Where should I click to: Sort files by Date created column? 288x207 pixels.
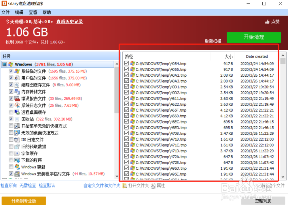[257, 56]
